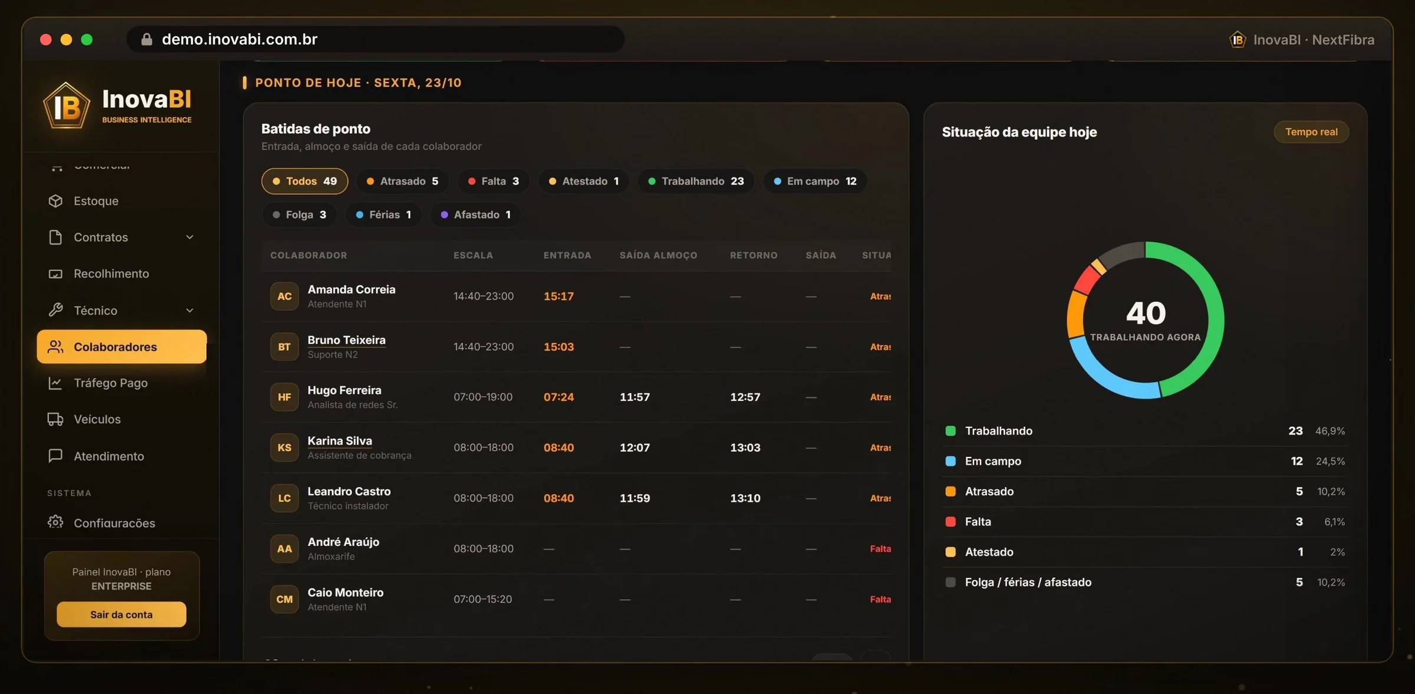The image size is (1415, 694).
Task: Open Bruno Teixeira's profile link
Action: click(347, 340)
